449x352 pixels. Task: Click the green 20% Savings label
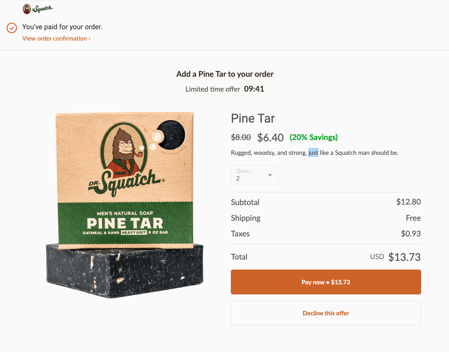click(x=314, y=137)
